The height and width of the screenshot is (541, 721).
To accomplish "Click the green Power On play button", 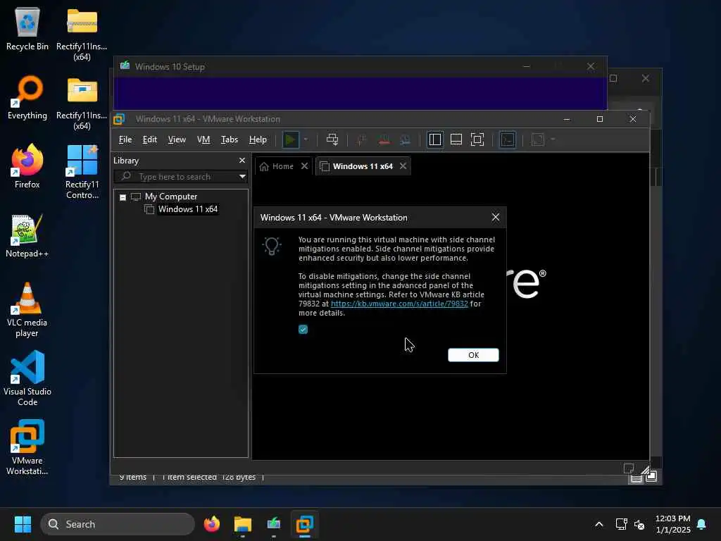I will coord(290,139).
